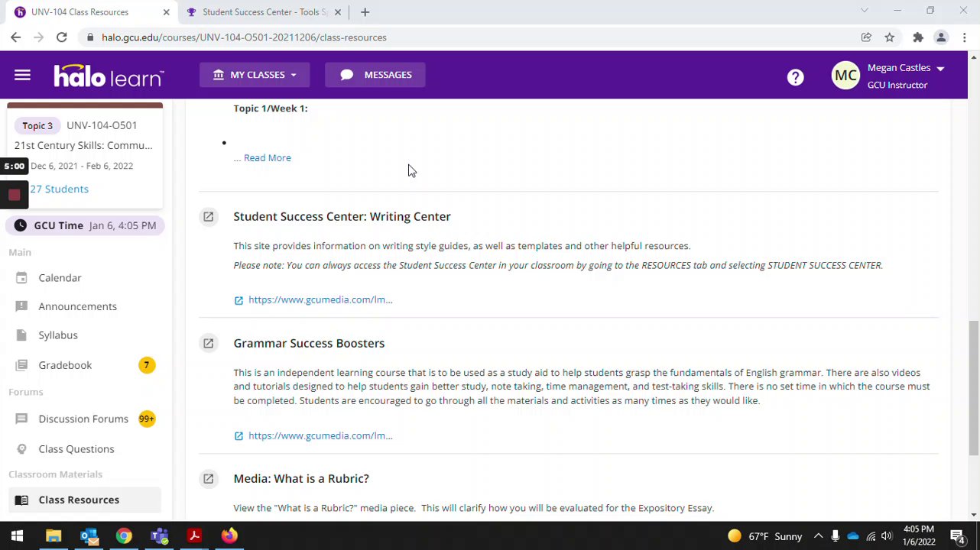Click the Discussion Forums sidebar icon
This screenshot has height=550, width=980.
pos(21,419)
